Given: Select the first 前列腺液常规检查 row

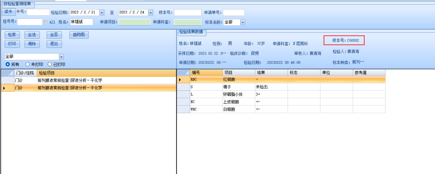Looking at the screenshot, I should point(89,81).
